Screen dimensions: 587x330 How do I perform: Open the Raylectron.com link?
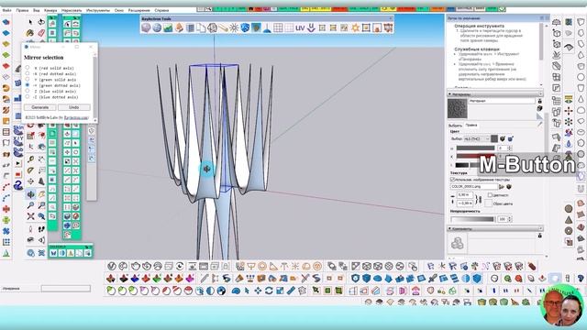pos(76,118)
